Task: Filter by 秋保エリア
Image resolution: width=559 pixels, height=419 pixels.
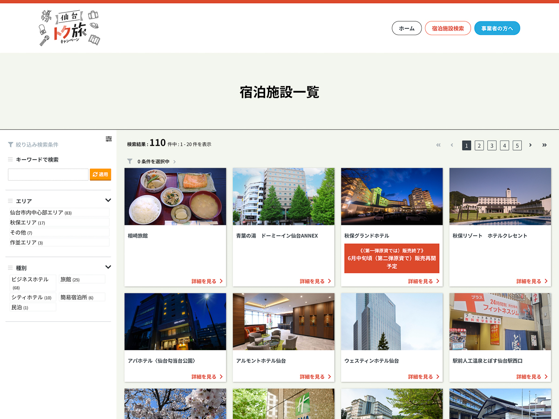Action: 59,223
